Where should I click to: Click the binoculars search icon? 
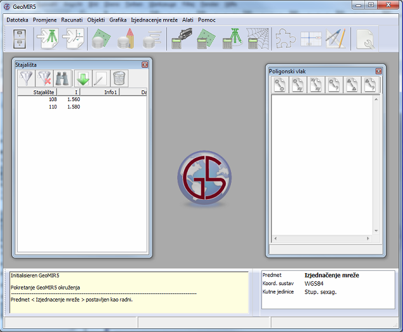coord(63,78)
